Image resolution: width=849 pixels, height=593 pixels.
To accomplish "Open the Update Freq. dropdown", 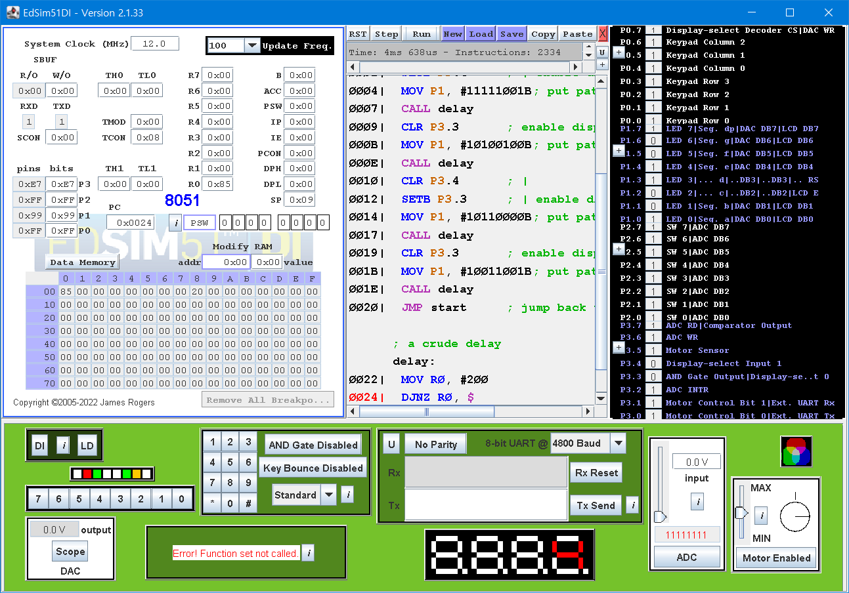I will tap(252, 45).
